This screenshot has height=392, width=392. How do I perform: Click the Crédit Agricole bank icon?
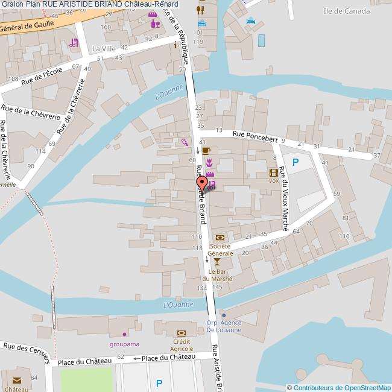pos(182,333)
